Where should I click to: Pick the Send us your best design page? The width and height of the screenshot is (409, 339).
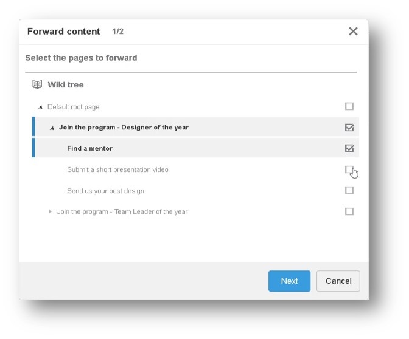click(105, 191)
